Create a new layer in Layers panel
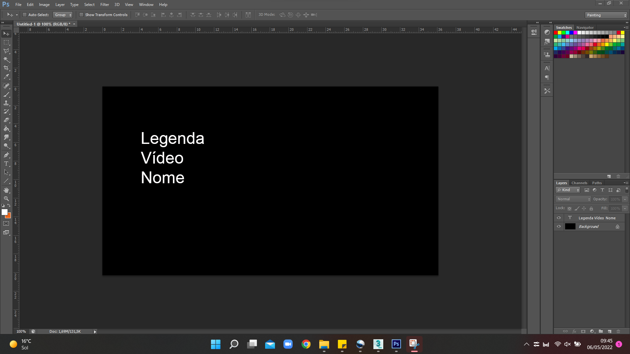 (609, 331)
